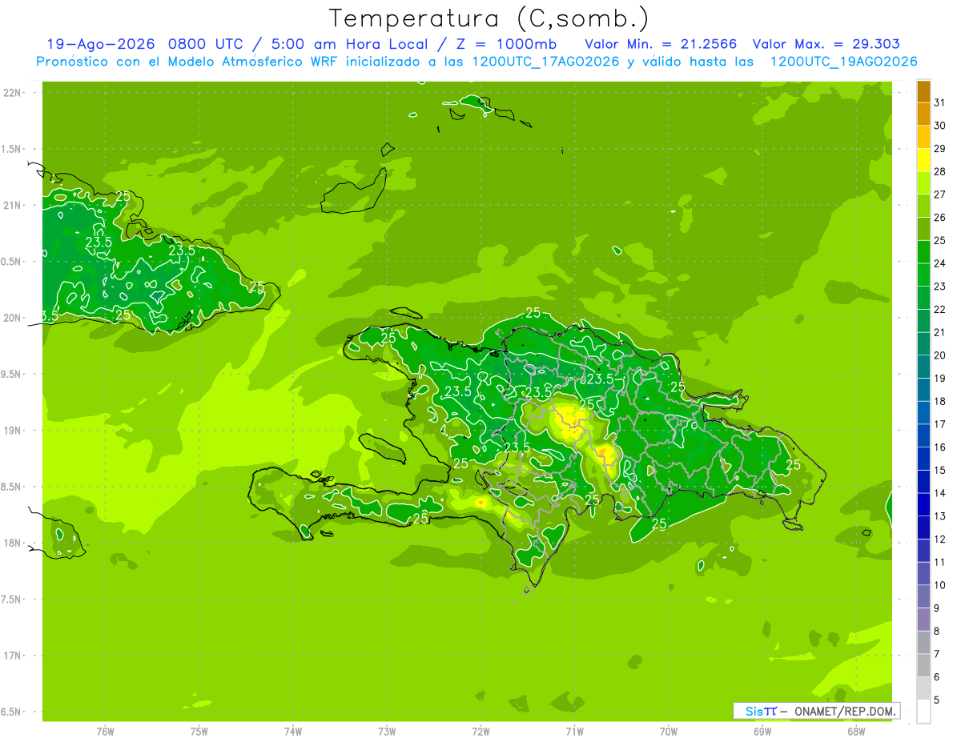961x742 pixels.
Task: Click the legend scale number "27"
Action: pyautogui.click(x=940, y=195)
